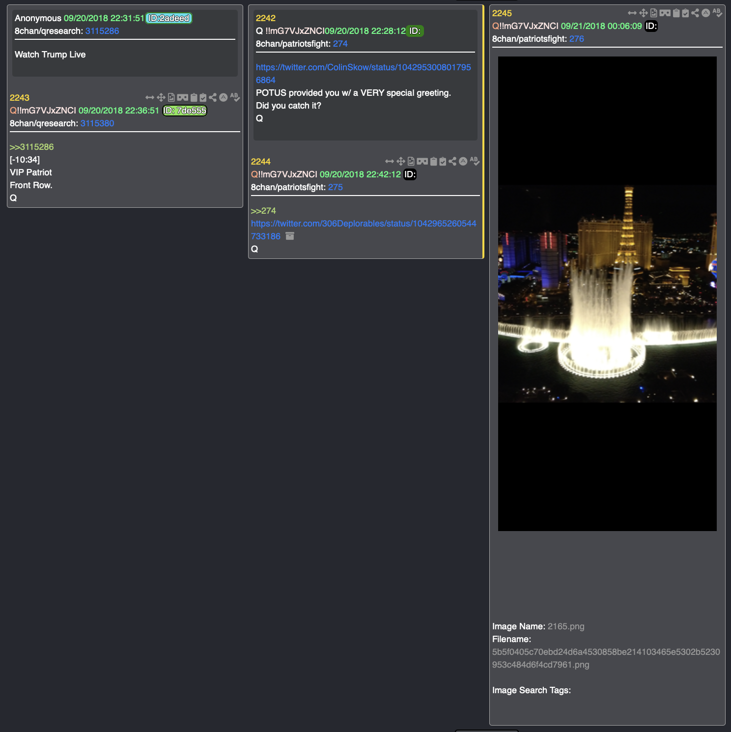The height and width of the screenshot is (732, 731).
Task: Click the AB spellcheck icon on post 2245
Action: click(717, 13)
